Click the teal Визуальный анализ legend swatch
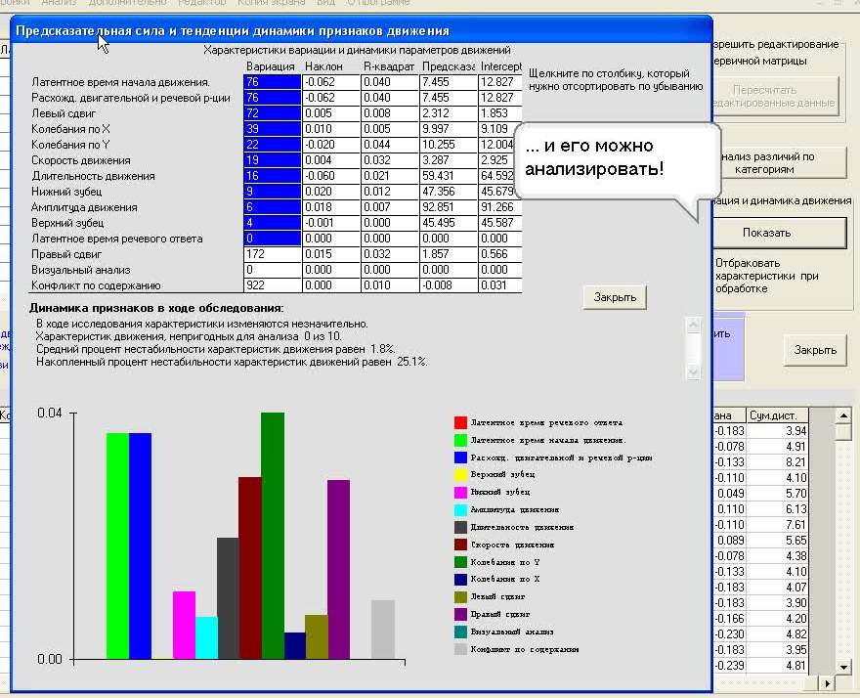 point(460,633)
